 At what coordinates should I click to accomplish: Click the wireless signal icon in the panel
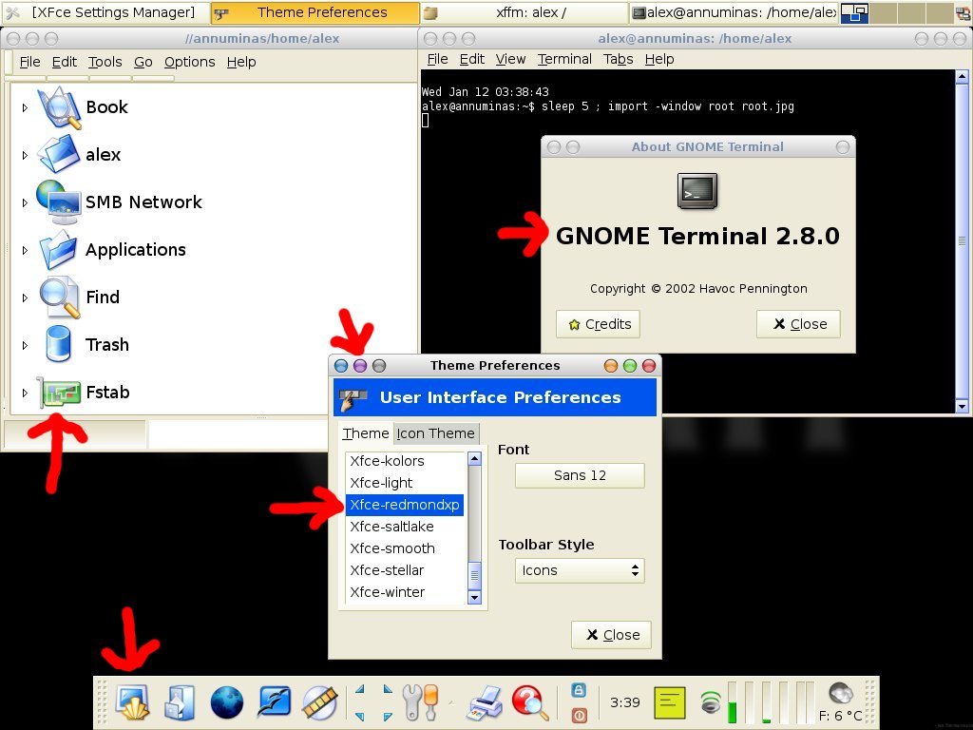711,702
